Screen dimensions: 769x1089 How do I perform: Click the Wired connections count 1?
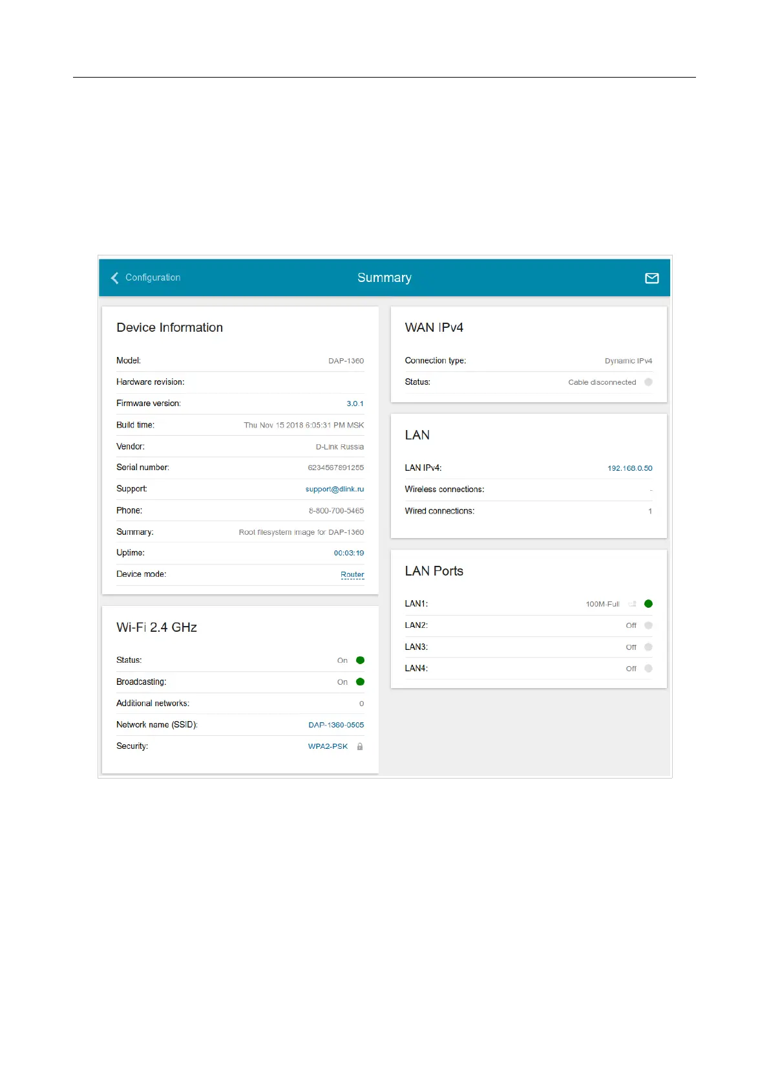tap(650, 512)
